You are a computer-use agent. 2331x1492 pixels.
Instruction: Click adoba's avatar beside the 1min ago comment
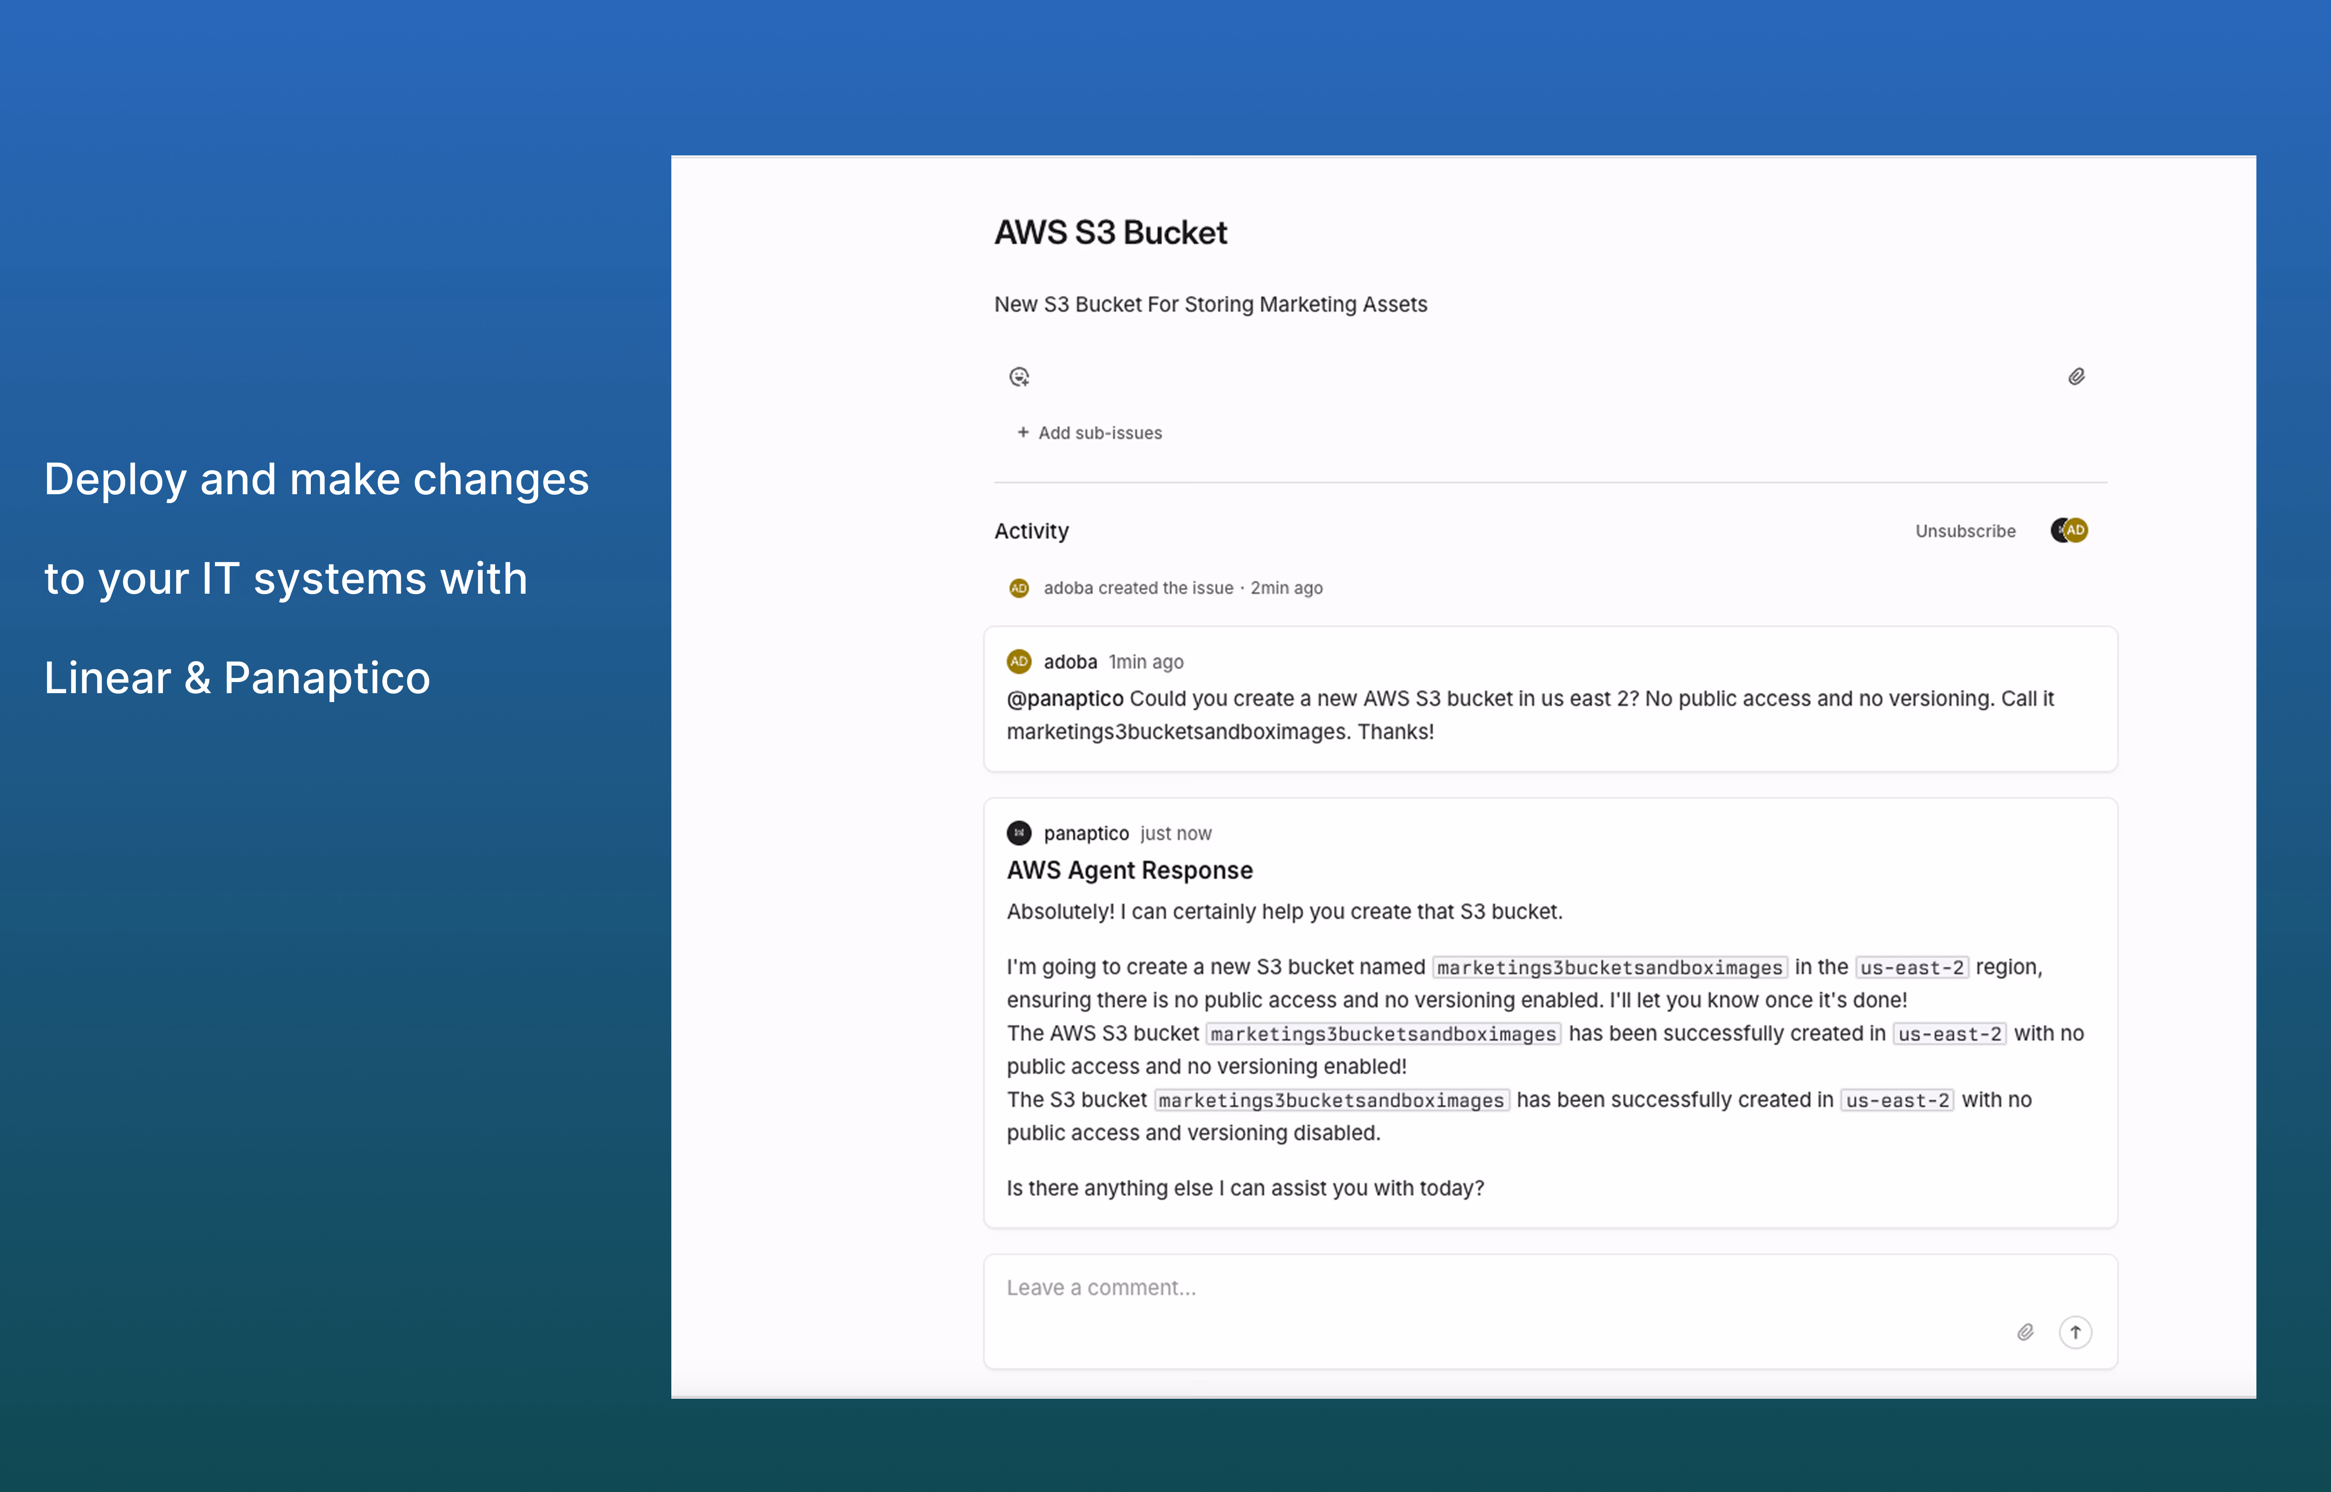1019,662
